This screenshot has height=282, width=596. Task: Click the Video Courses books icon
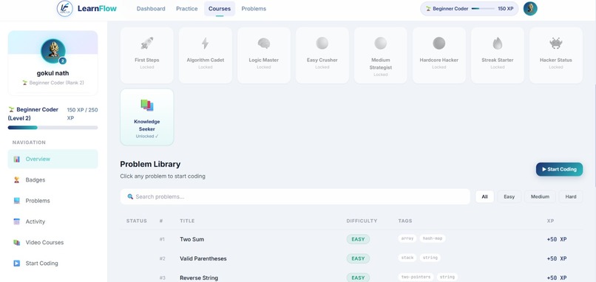(17, 243)
